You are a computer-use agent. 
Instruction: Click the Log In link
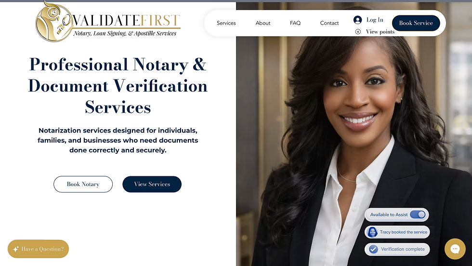[375, 20]
